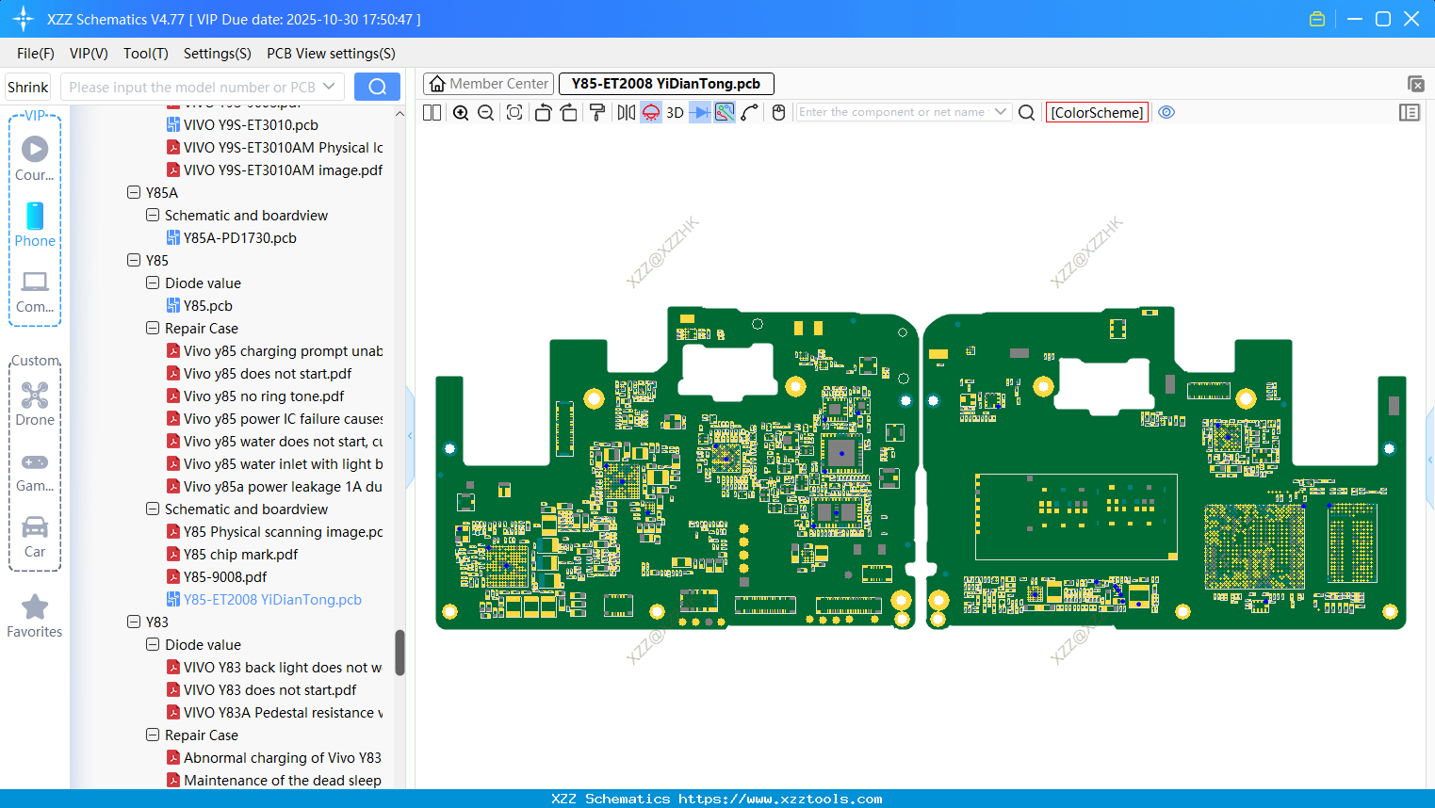
Task: Collapse the Diode value folder under Y85
Action: 153,283
